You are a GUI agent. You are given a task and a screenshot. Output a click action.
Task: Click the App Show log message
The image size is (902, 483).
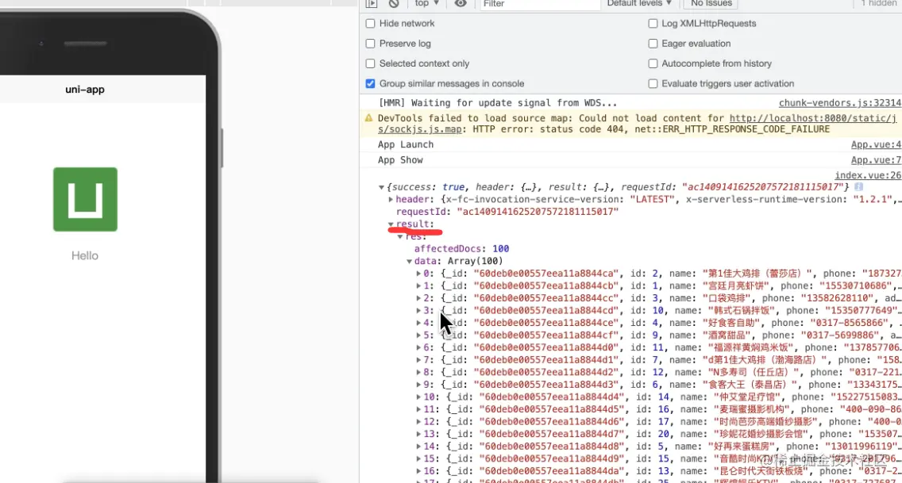coord(400,160)
